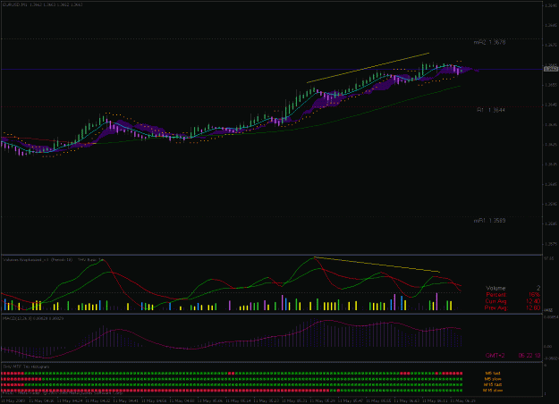The image size is (559, 404).
Task: Click the 12.40 current average value
Action: click(533, 301)
